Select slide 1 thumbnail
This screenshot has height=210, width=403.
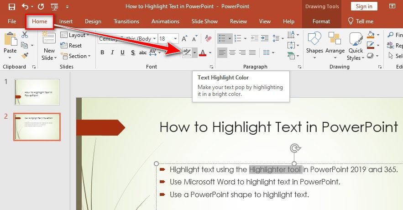(x=37, y=92)
